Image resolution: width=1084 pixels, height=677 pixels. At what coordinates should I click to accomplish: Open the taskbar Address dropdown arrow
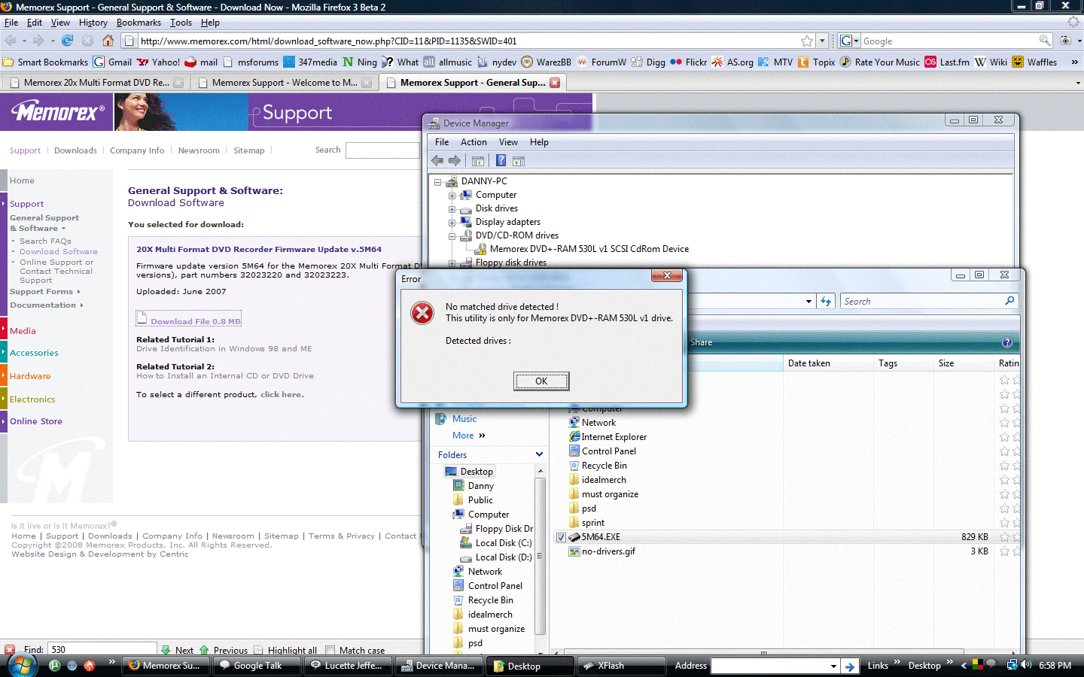tap(833, 666)
